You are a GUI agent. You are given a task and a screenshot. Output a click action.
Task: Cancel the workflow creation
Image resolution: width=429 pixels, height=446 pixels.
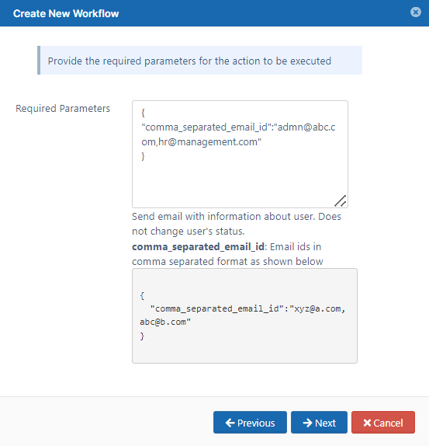tap(383, 423)
